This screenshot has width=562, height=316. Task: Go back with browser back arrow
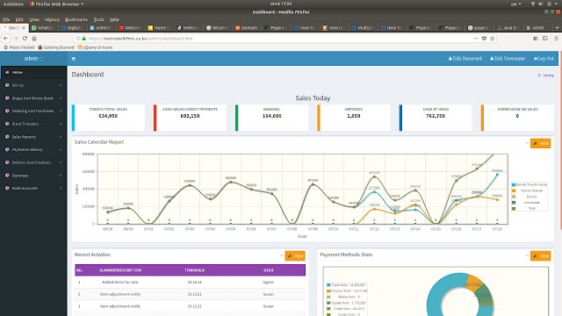pos(6,39)
